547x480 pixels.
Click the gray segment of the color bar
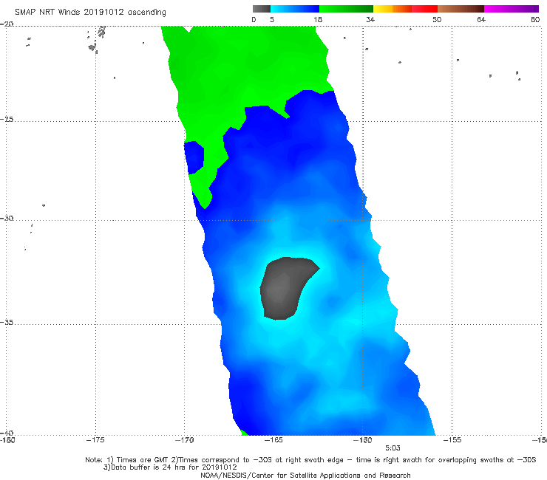262,9
